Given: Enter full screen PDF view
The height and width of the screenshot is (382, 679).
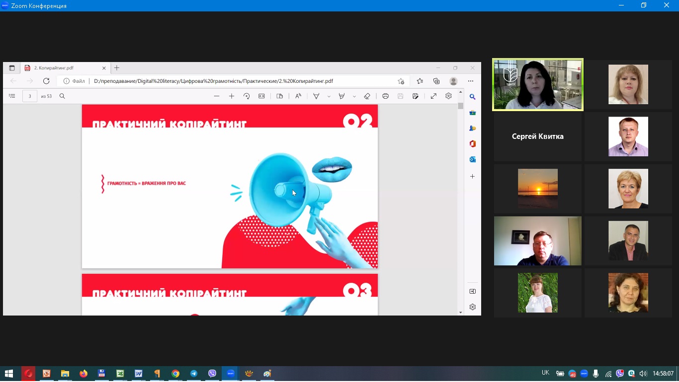Looking at the screenshot, I should (x=433, y=96).
